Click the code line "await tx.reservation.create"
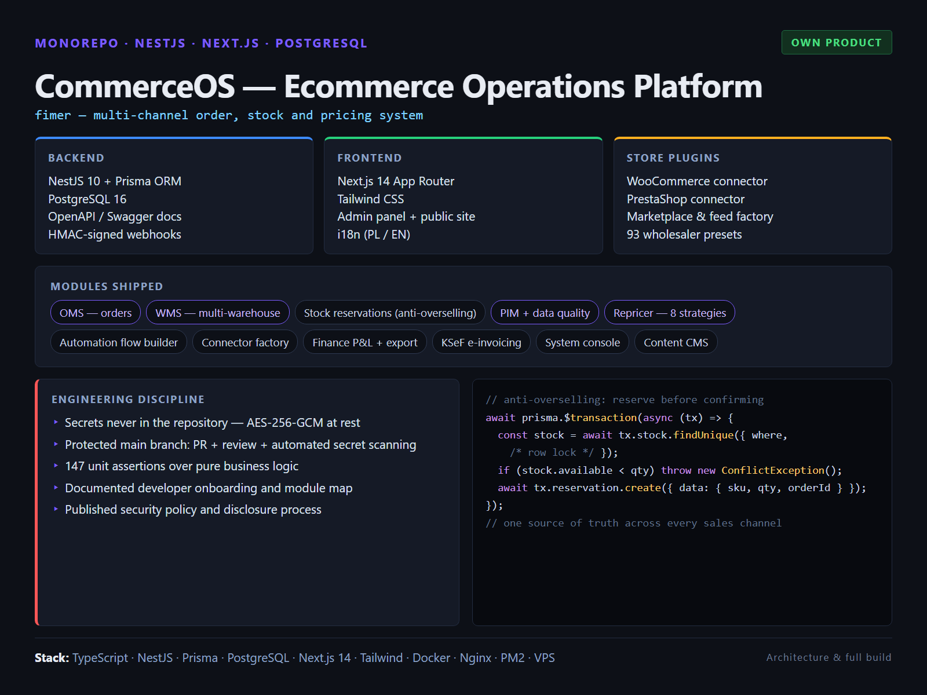 pyautogui.click(x=682, y=488)
